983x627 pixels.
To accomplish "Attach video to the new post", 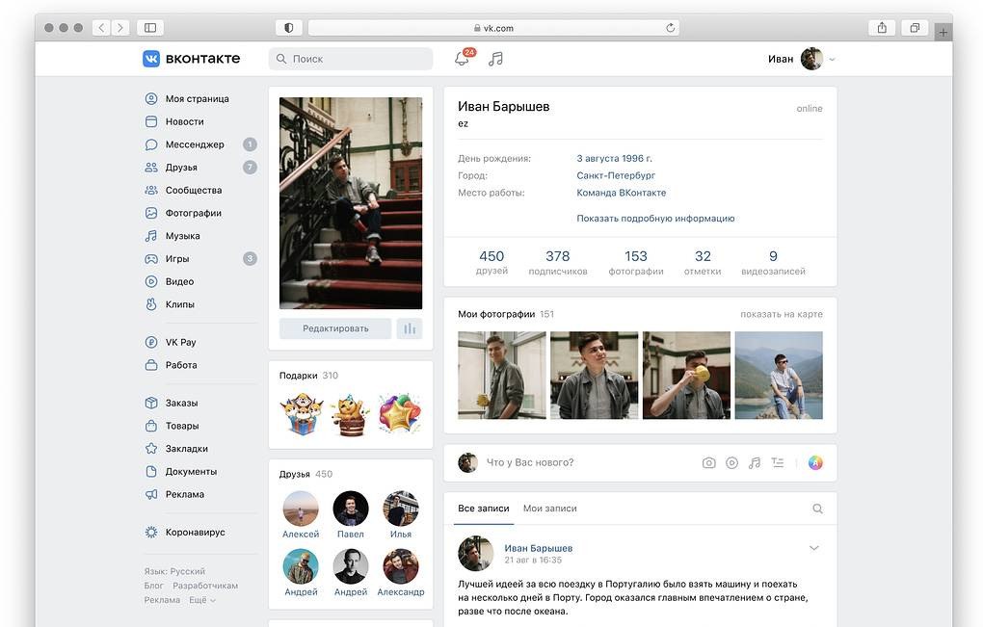I will (x=731, y=463).
